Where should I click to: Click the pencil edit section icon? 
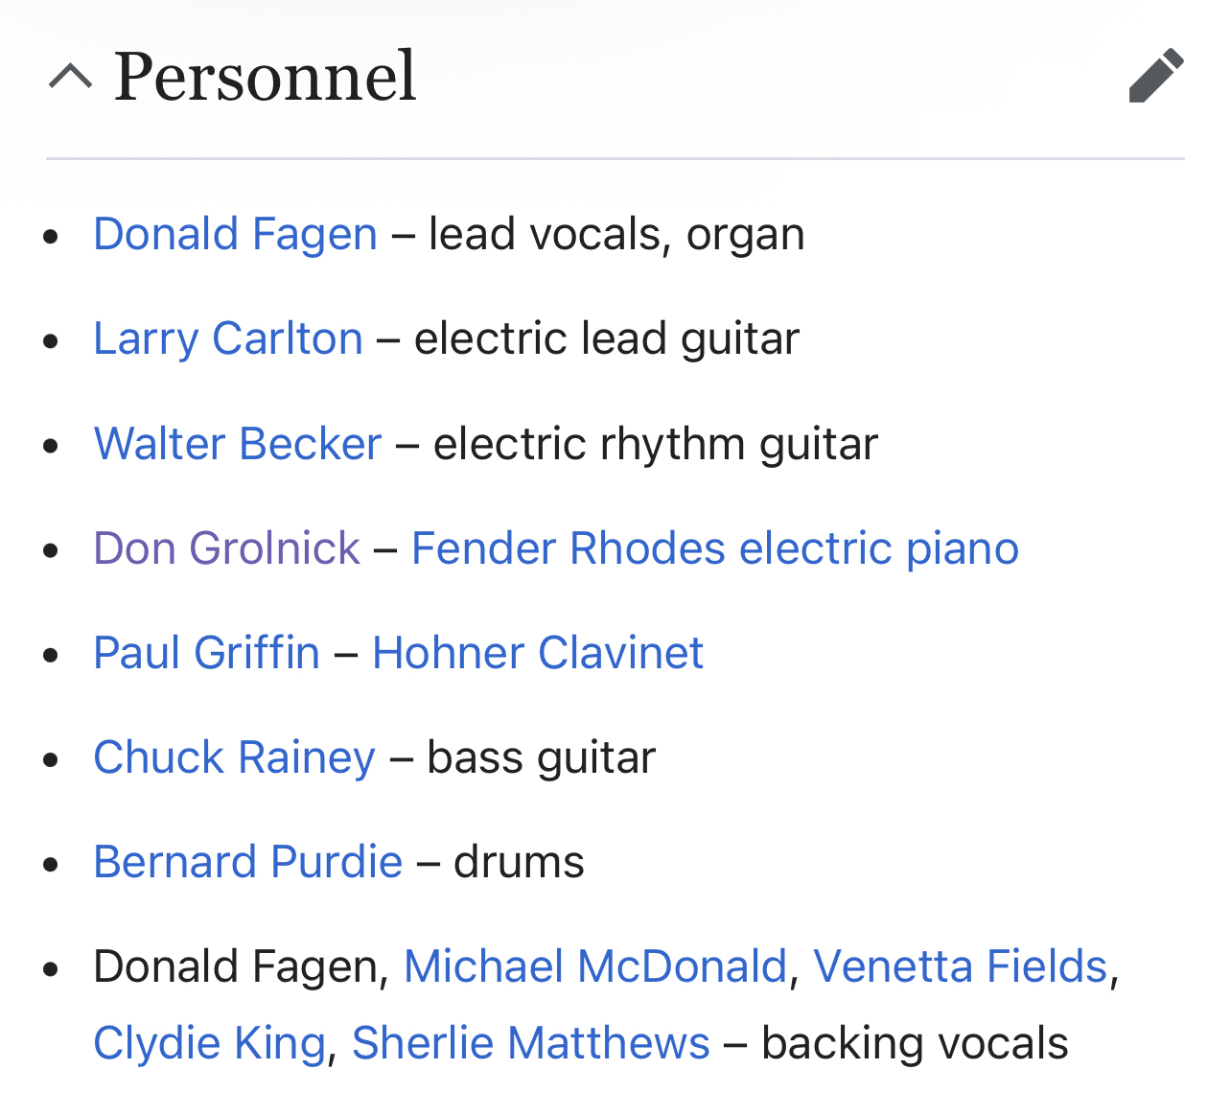1156,76
